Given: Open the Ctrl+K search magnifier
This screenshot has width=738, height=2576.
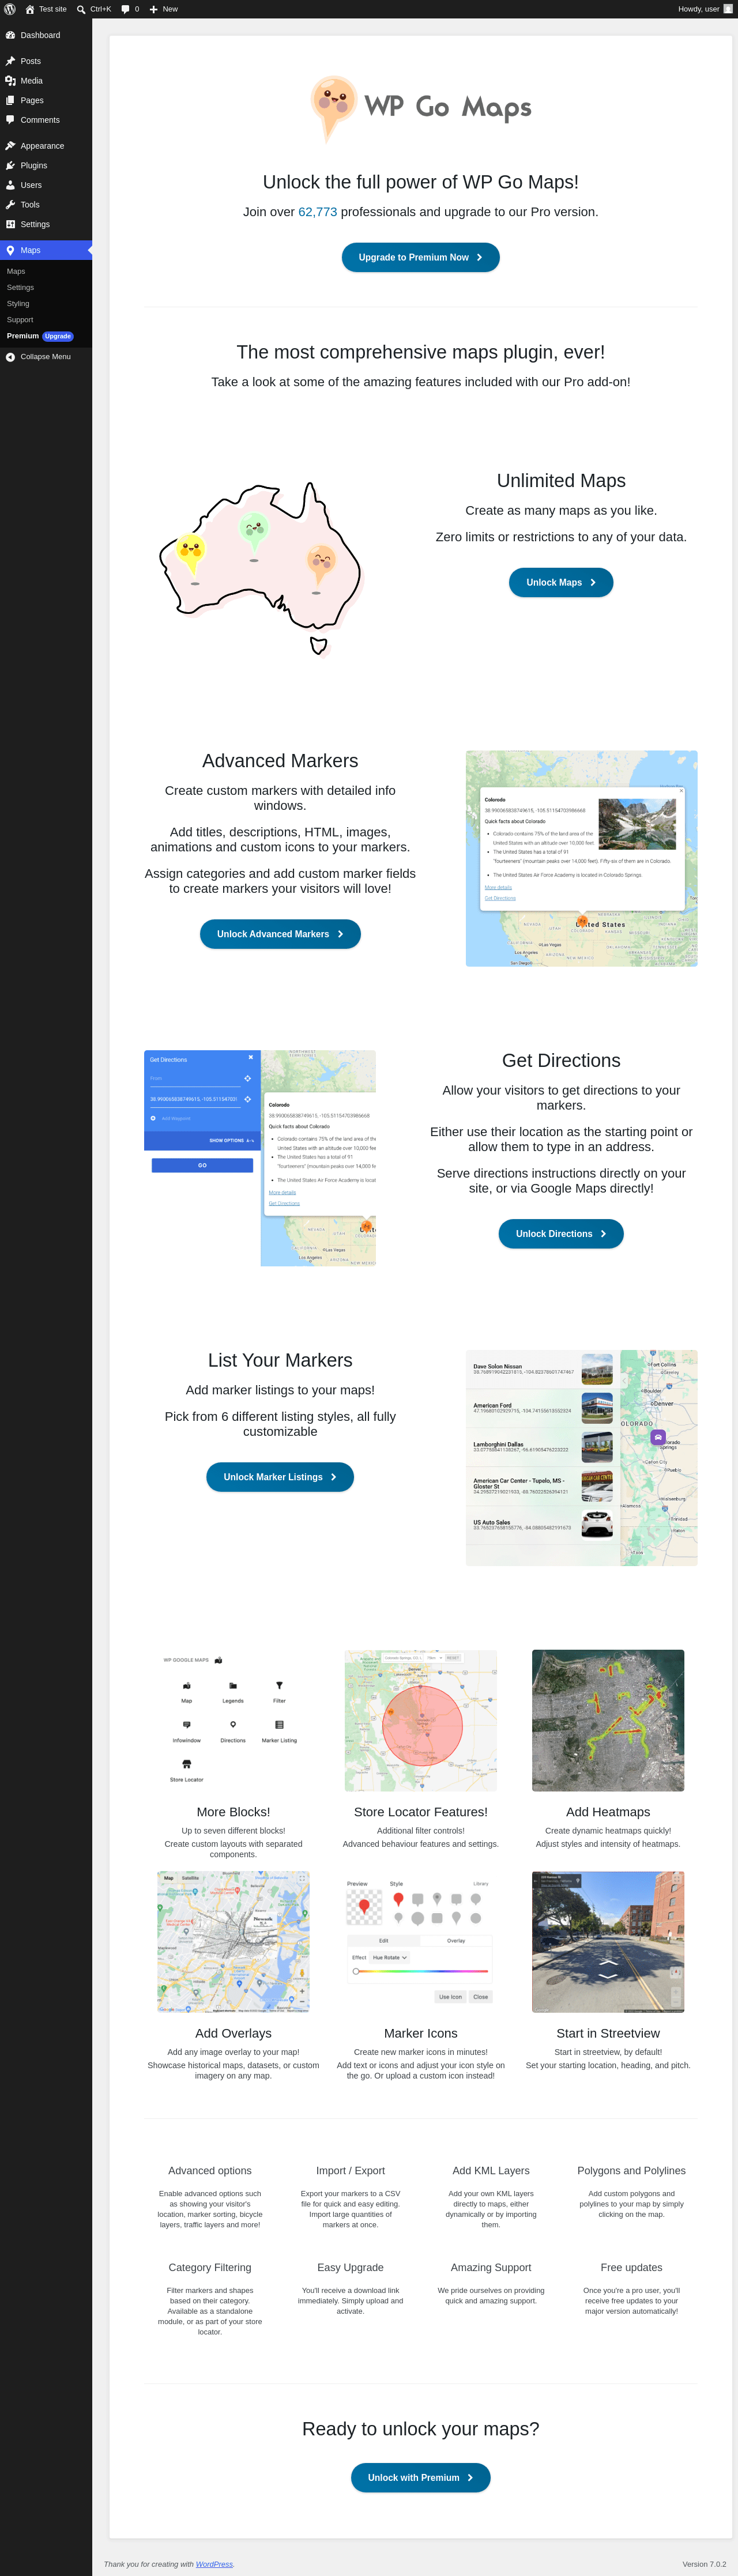Looking at the screenshot, I should point(81,9).
